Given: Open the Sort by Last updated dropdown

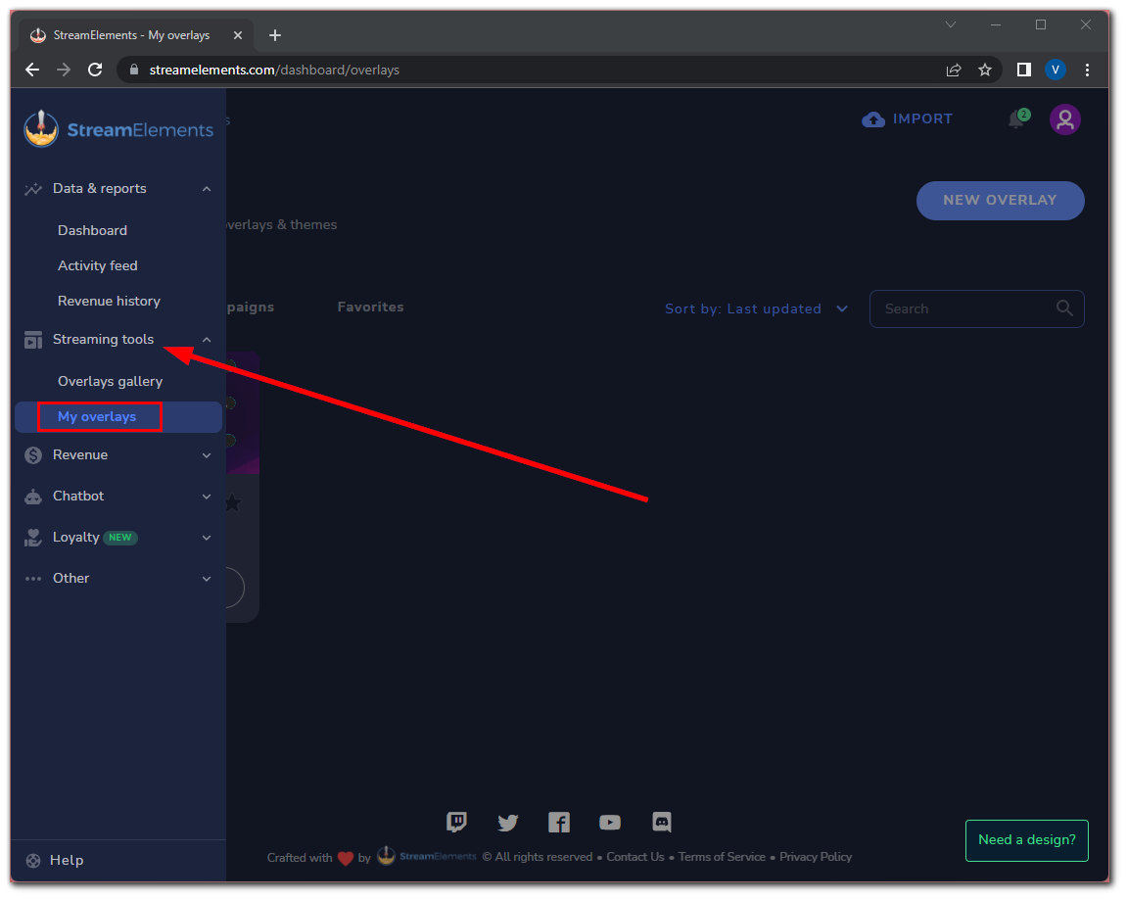Looking at the screenshot, I should tap(756, 309).
